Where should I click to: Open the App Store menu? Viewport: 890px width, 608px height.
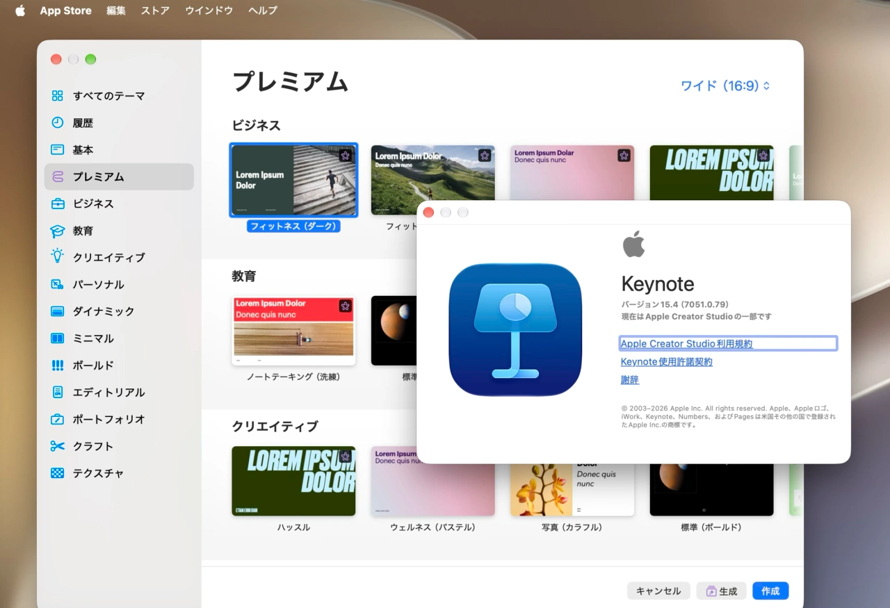click(65, 10)
